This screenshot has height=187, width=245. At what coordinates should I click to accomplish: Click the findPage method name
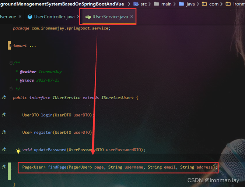(57, 167)
